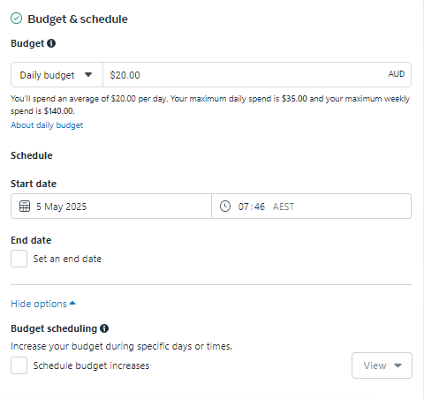
Task: Open the View dropdown
Action: tap(382, 365)
